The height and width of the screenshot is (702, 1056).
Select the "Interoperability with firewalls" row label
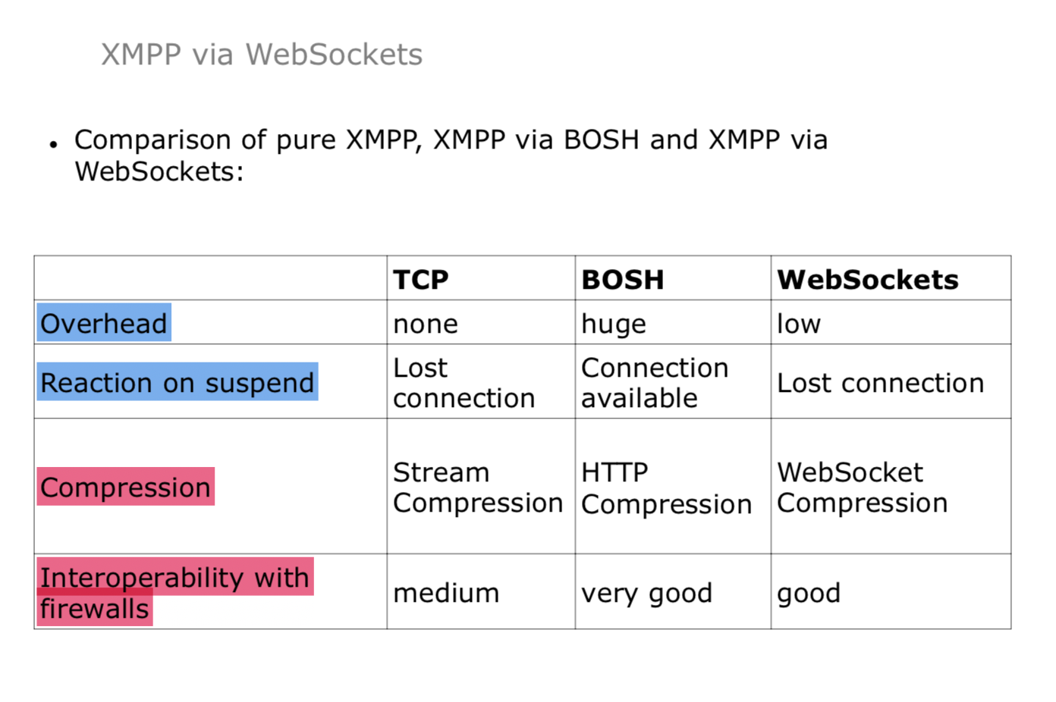pyautogui.click(x=174, y=592)
